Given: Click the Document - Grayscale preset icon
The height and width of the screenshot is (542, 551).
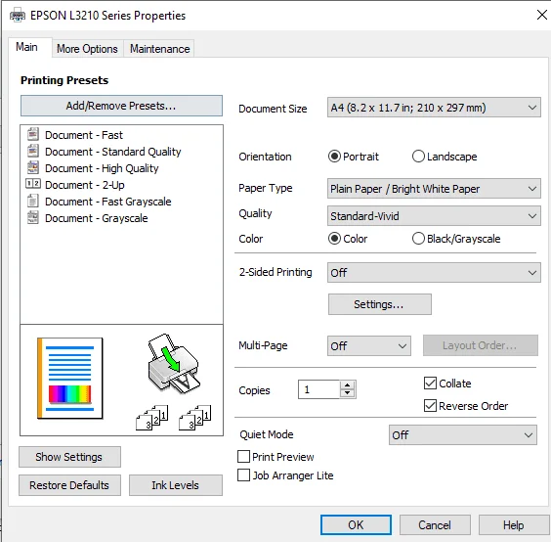Looking at the screenshot, I should [33, 217].
